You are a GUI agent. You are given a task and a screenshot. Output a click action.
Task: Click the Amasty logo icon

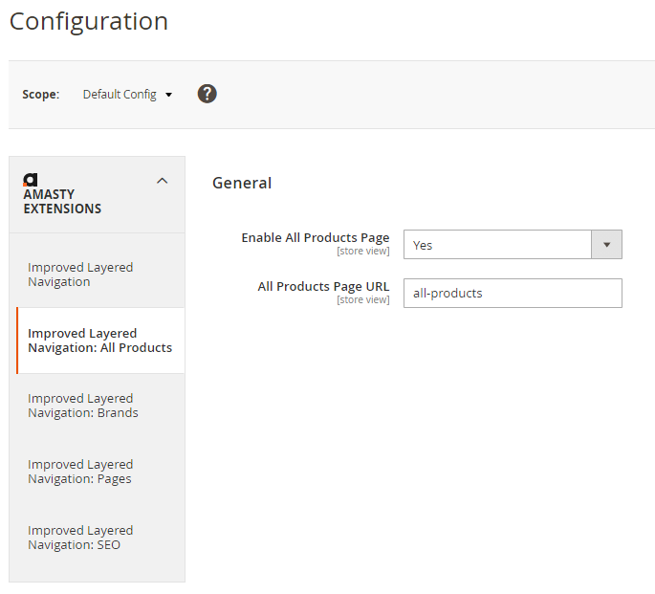(31, 180)
